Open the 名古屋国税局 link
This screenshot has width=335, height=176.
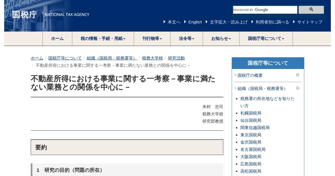pos(253,149)
